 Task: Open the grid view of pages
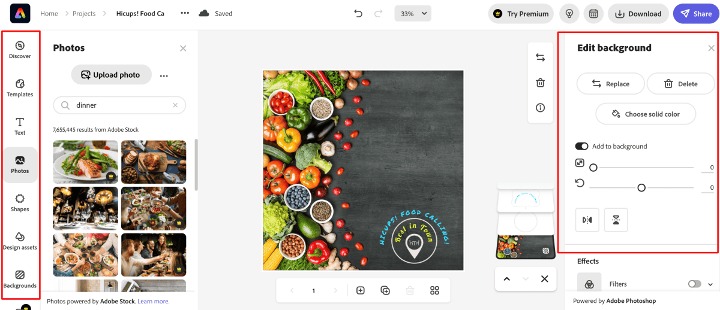(435, 290)
